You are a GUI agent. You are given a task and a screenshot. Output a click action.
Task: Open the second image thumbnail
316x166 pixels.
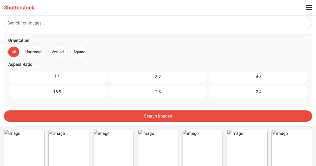tap(69, 148)
